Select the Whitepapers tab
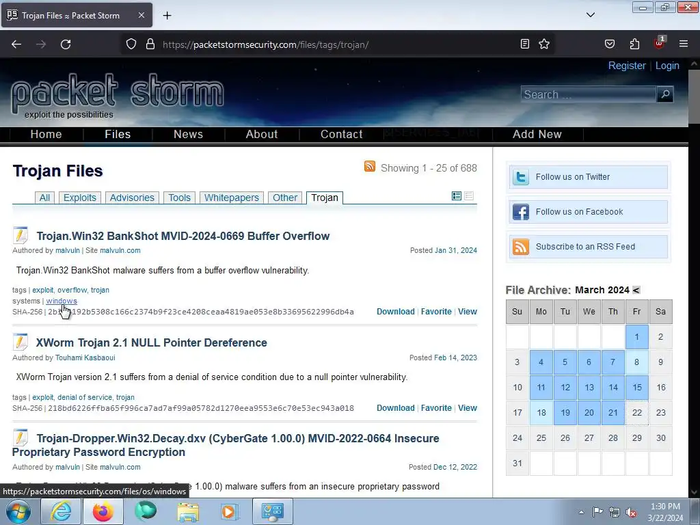 click(232, 198)
